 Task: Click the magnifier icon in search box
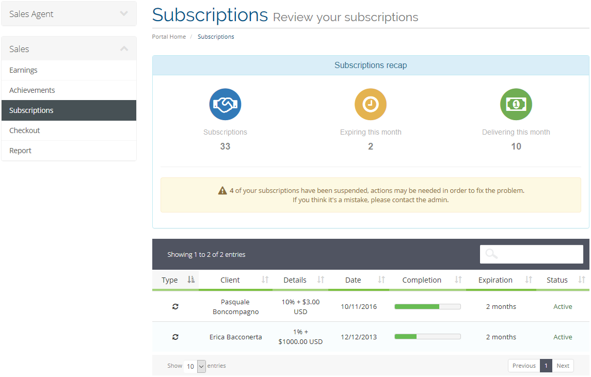[491, 254]
